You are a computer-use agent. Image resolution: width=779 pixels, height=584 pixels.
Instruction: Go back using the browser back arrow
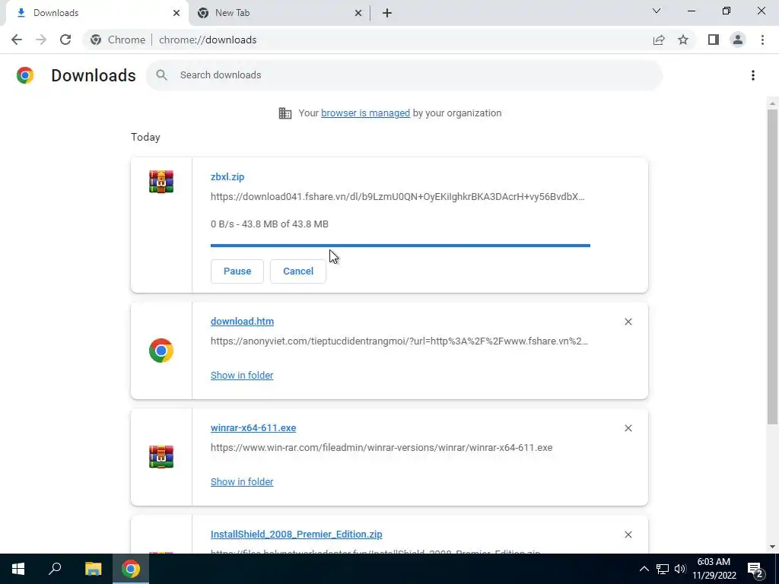(17, 40)
